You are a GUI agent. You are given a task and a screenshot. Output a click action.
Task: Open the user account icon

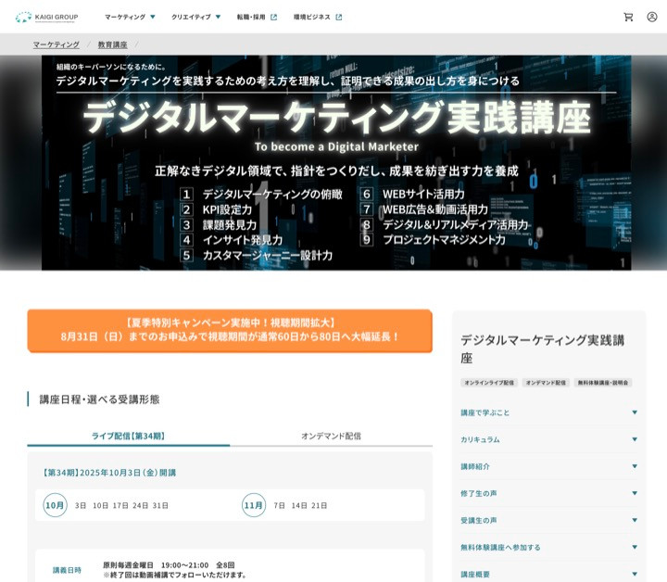click(652, 17)
